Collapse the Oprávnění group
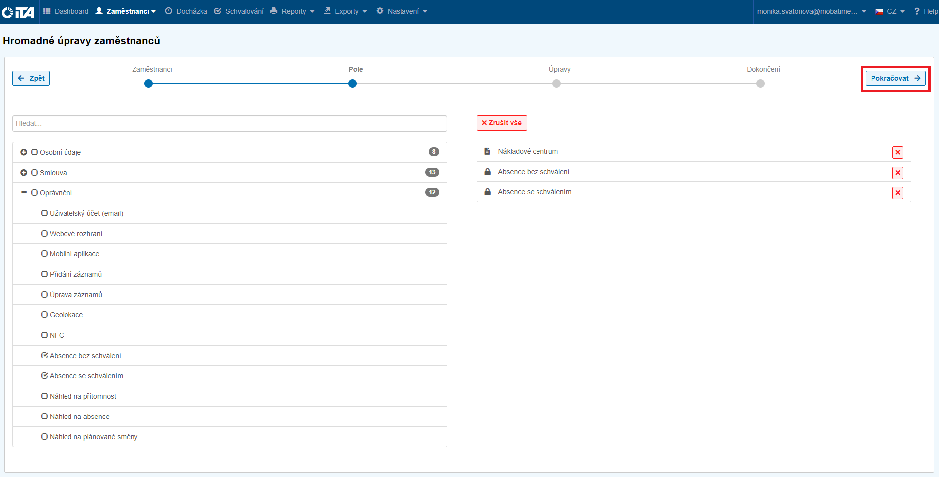 coord(24,193)
